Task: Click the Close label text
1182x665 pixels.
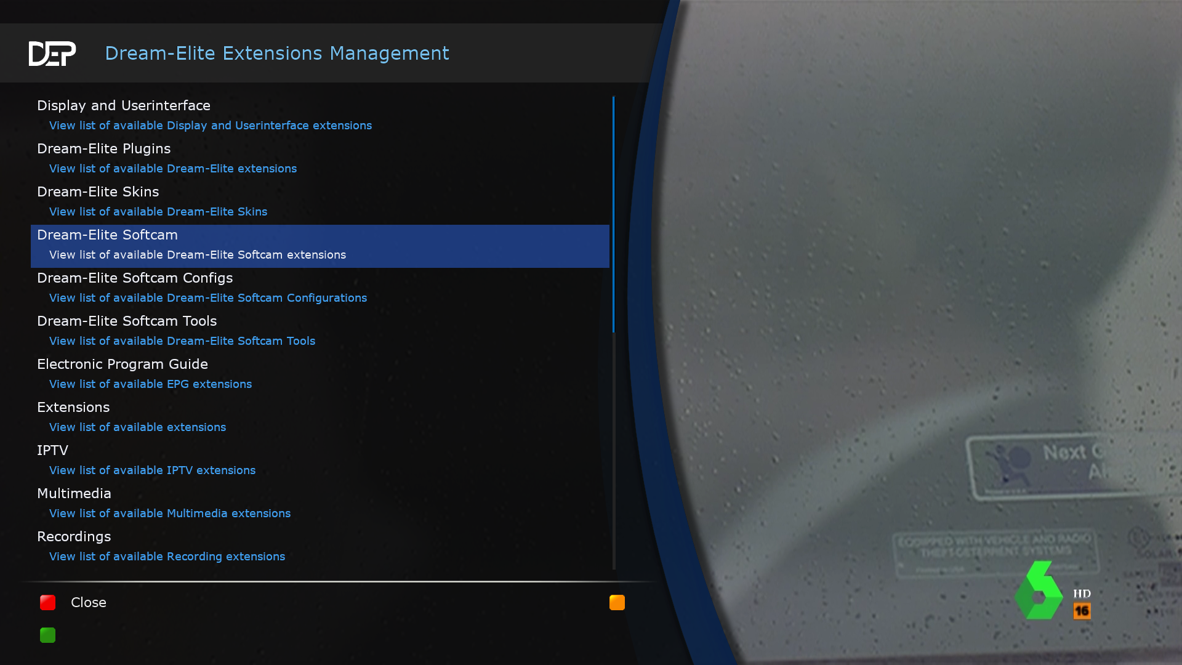Action: (x=88, y=602)
